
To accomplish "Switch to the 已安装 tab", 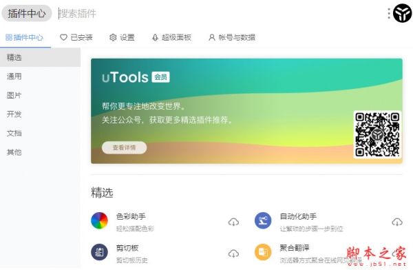I will point(76,37).
